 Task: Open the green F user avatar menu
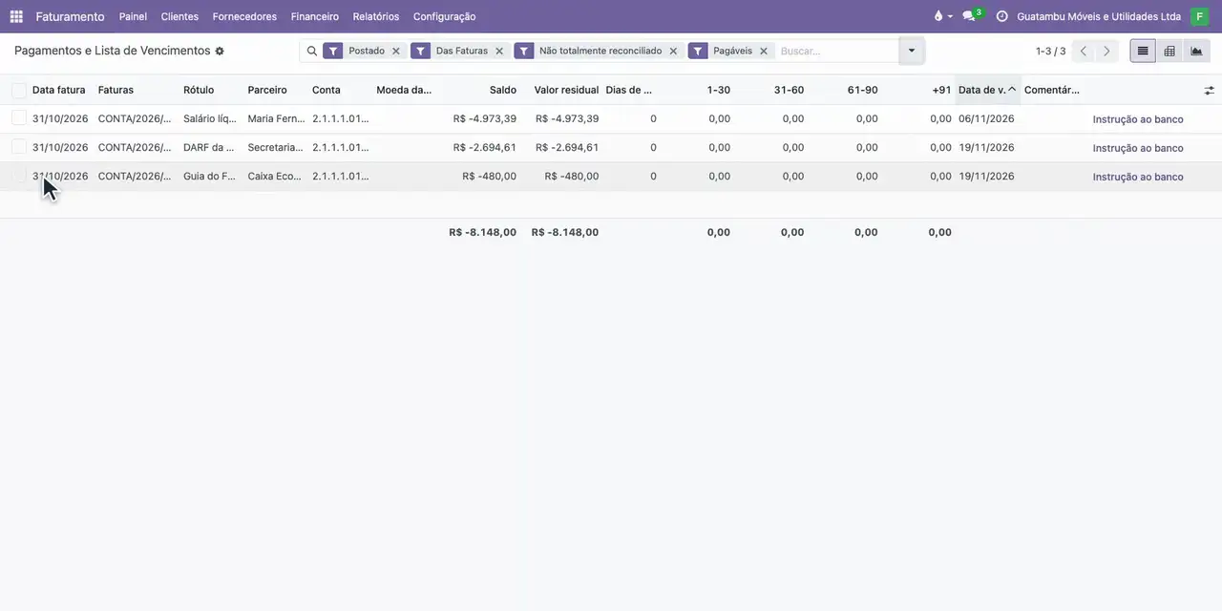(x=1199, y=16)
